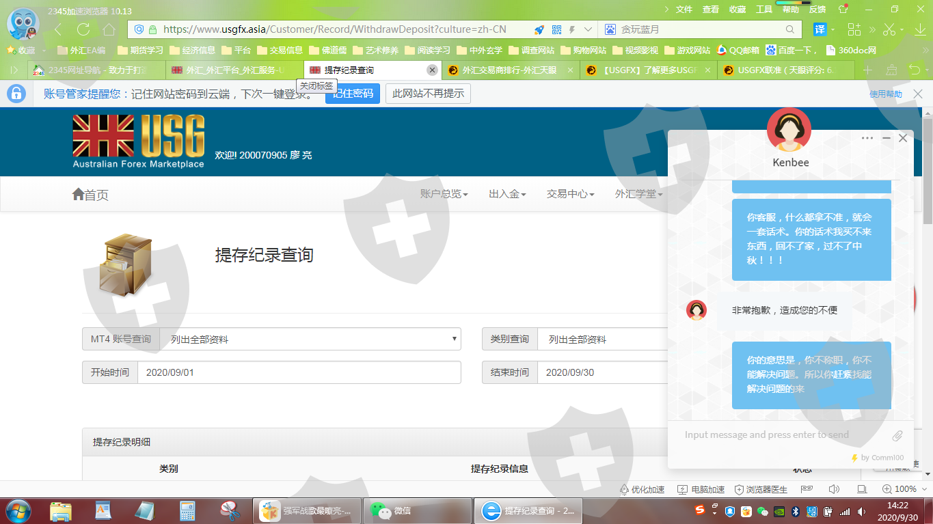The height and width of the screenshot is (524, 933).
Task: Click the 此网站不再提示 button
Action: click(x=428, y=94)
